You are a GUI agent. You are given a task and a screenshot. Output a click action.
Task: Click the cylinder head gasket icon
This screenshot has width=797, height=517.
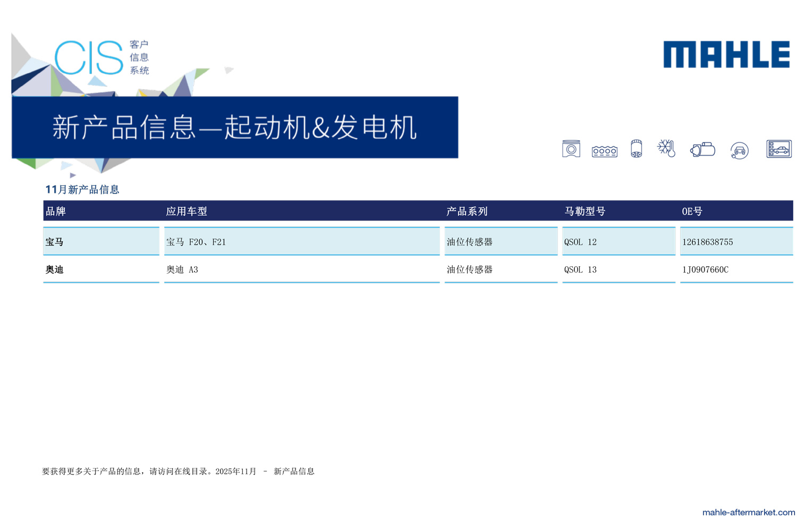(604, 151)
